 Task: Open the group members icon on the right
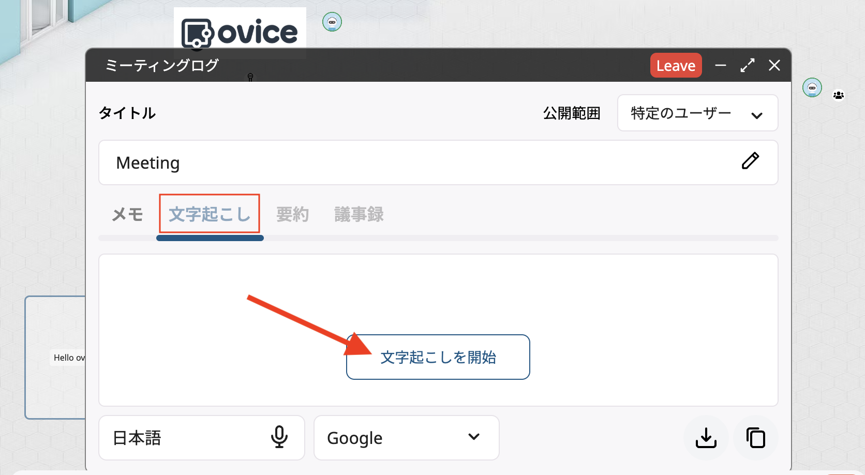click(x=839, y=95)
